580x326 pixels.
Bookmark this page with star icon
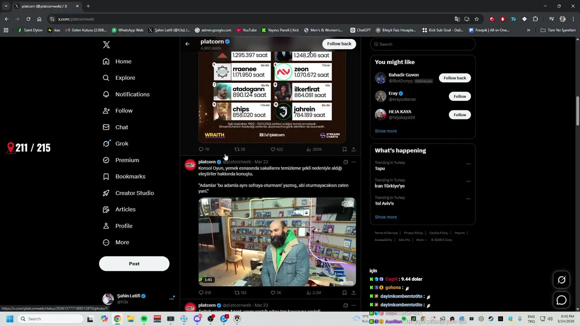click(477, 19)
